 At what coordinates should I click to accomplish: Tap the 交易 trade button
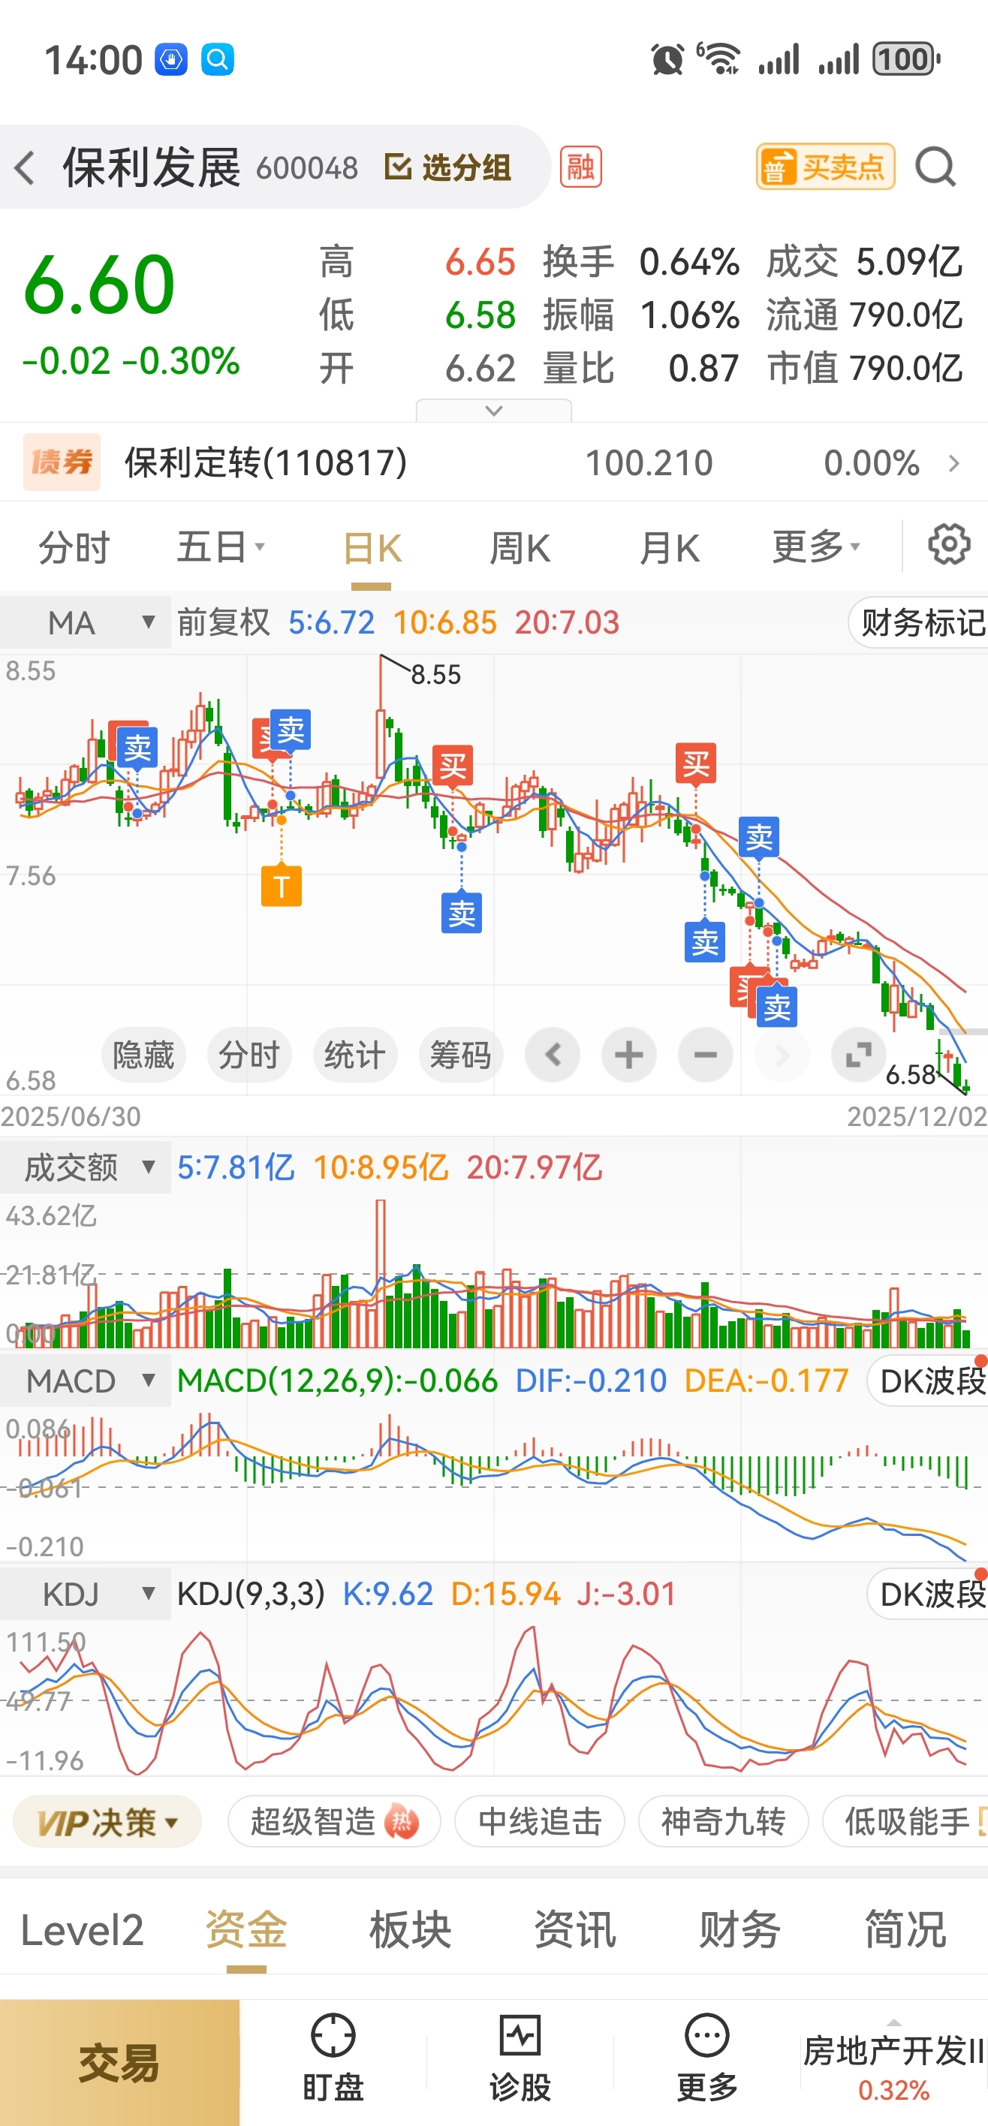pyautogui.click(x=119, y=2062)
